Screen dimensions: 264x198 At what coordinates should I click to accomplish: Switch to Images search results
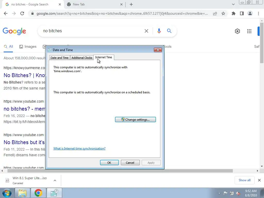[x=28, y=47]
